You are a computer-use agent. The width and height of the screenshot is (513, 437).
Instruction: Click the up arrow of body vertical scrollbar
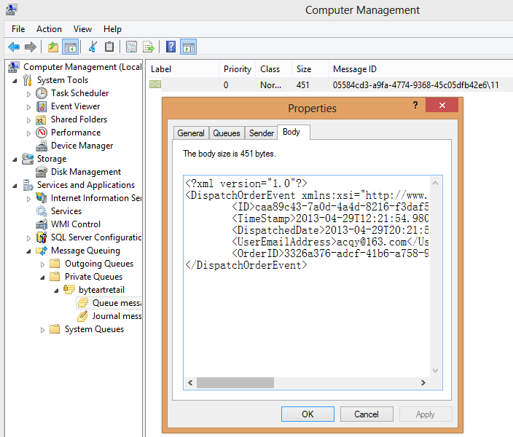(436, 183)
